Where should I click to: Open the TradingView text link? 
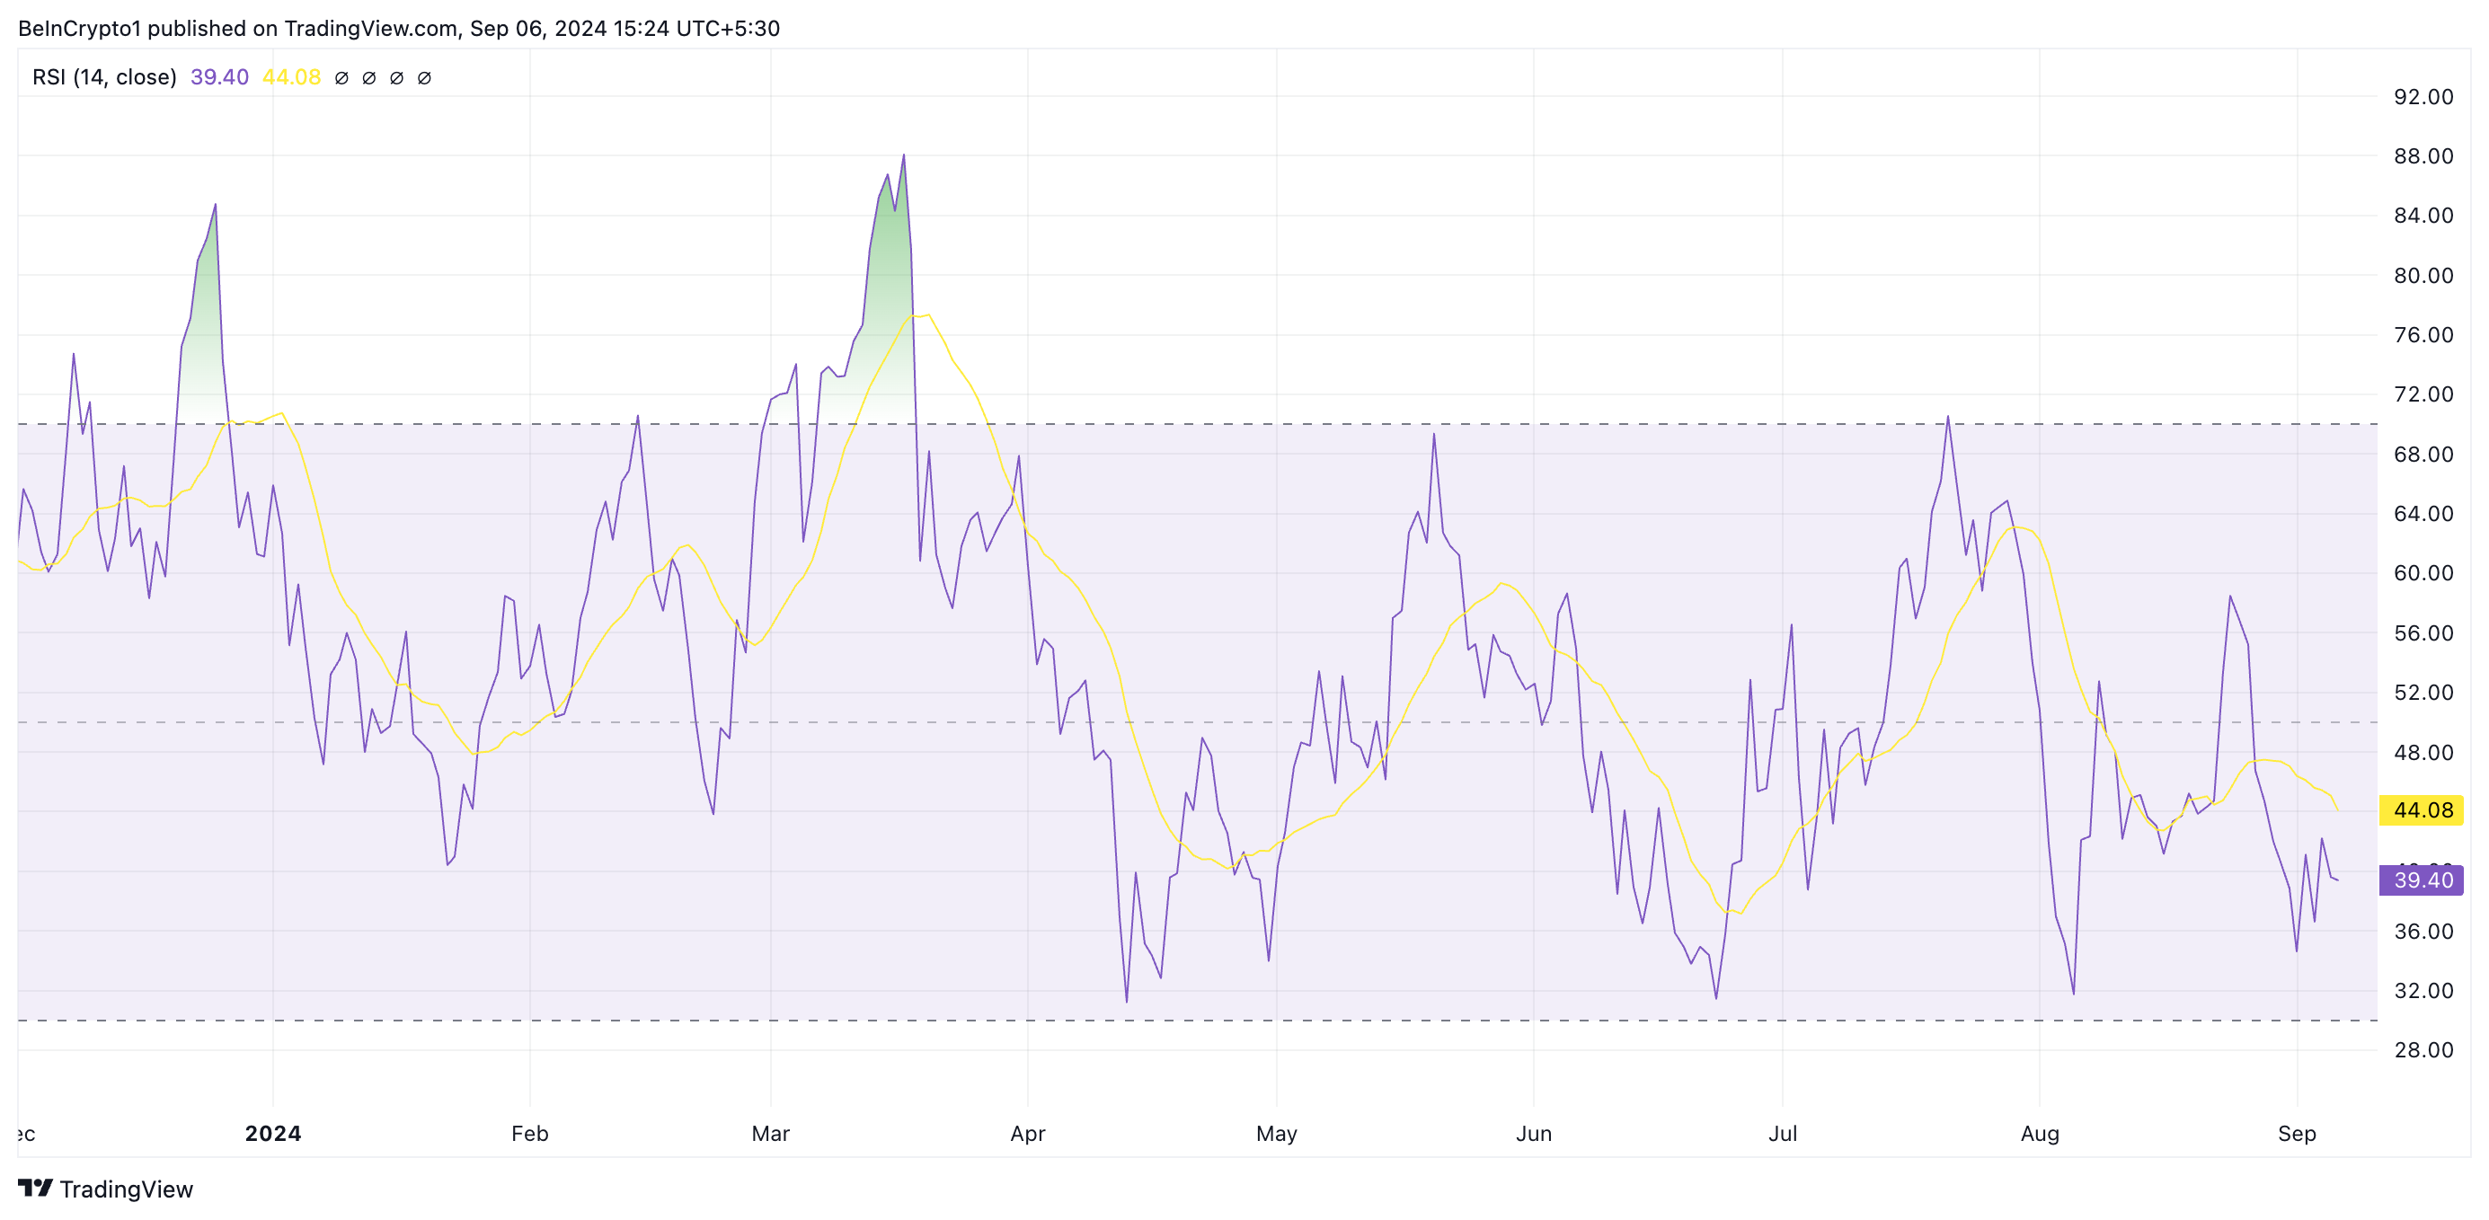(126, 1189)
